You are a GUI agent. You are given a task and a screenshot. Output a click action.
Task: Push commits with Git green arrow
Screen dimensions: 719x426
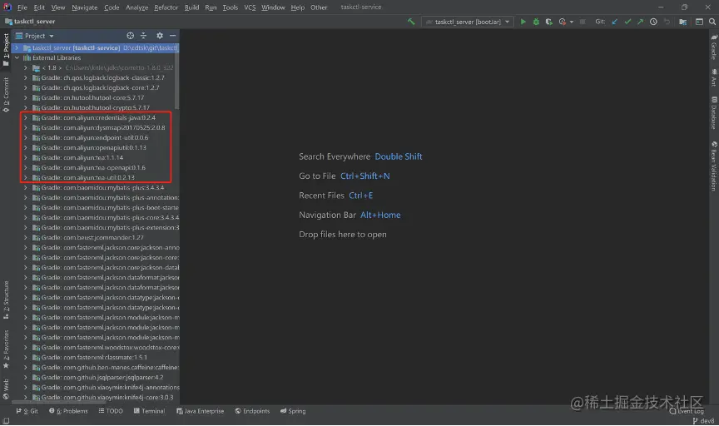coord(640,22)
